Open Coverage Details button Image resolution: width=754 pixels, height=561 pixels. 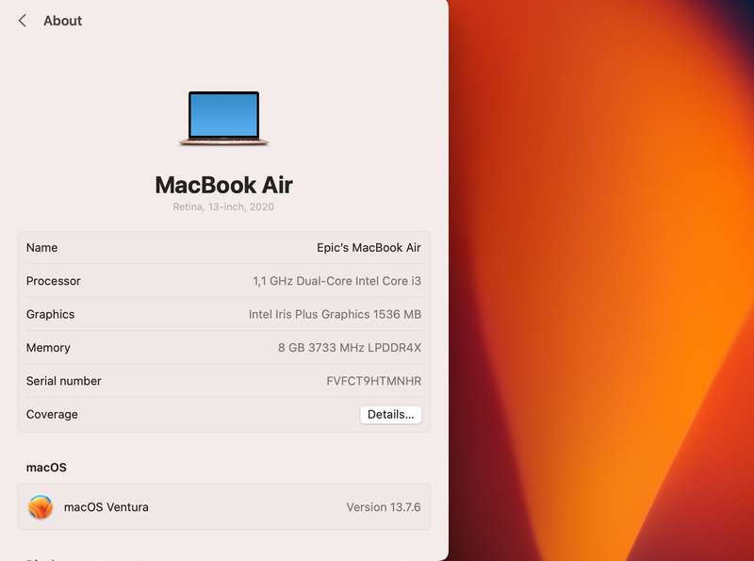click(x=390, y=415)
